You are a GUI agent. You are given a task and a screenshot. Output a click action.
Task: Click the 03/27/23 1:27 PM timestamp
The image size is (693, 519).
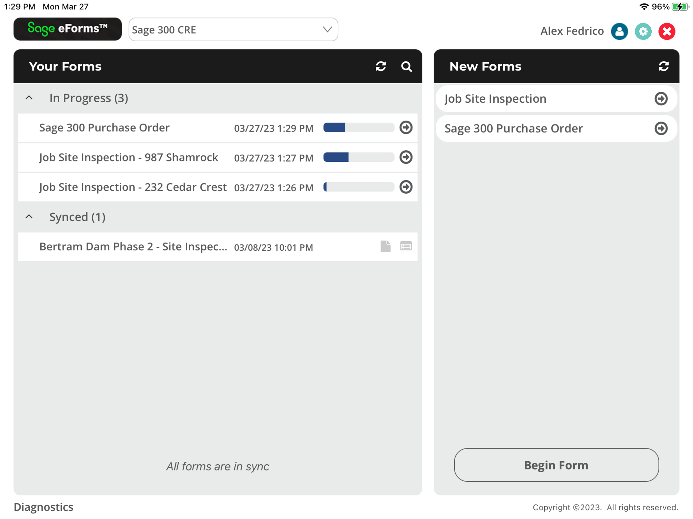click(273, 158)
